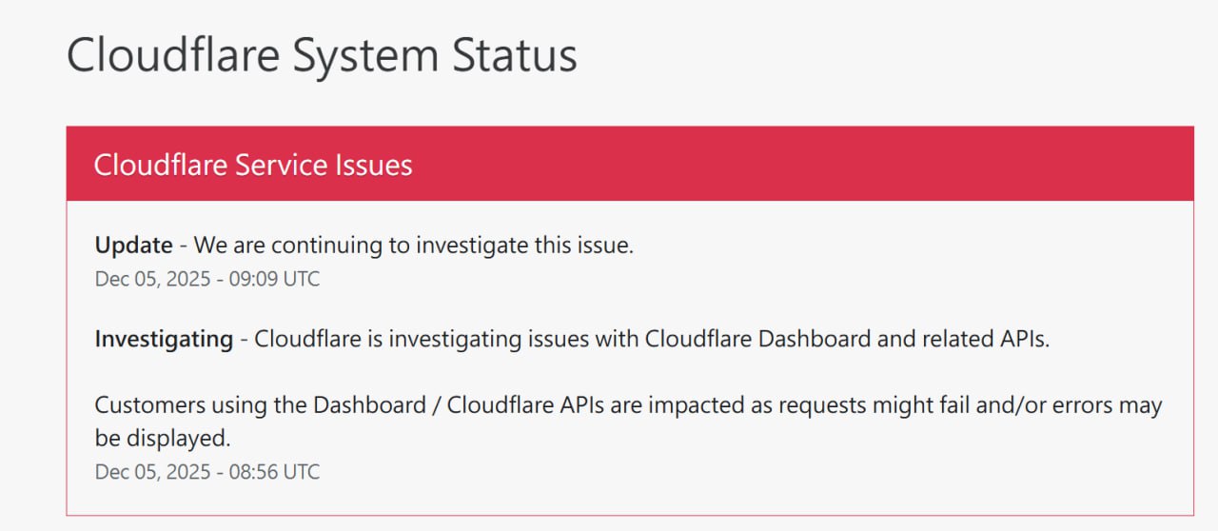Open the "Cloudflare Service Issues" incident title

[252, 165]
